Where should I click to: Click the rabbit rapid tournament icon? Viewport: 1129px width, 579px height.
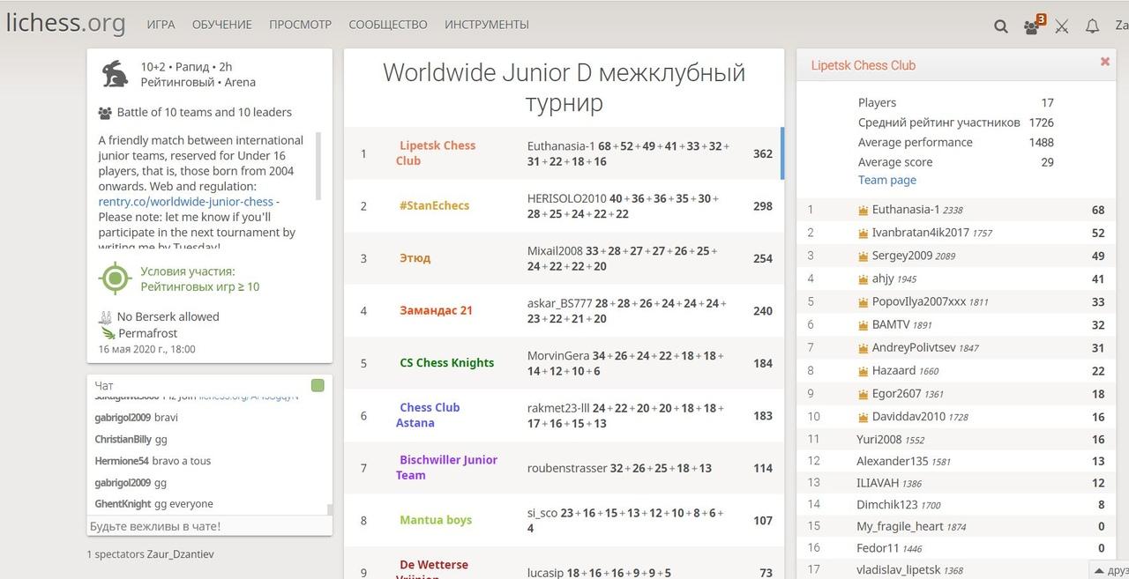pyautogui.click(x=115, y=74)
